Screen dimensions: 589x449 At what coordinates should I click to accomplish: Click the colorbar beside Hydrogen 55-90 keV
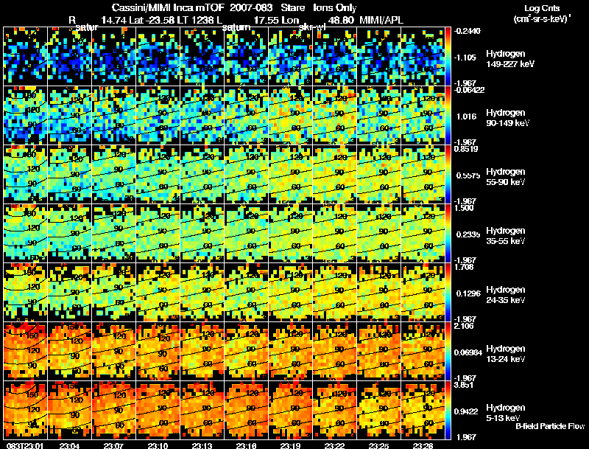tap(448, 174)
